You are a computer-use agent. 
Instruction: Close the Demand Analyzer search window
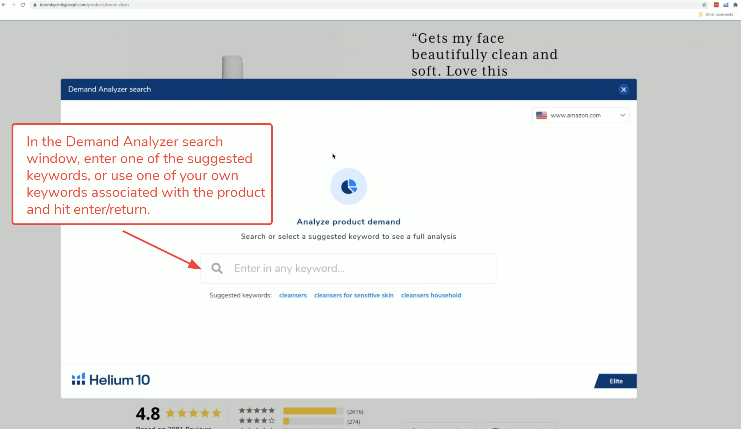click(x=624, y=89)
